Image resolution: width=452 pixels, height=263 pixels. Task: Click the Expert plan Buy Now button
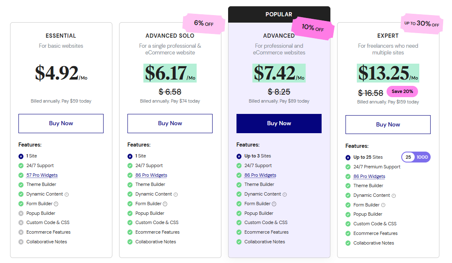coord(388,125)
